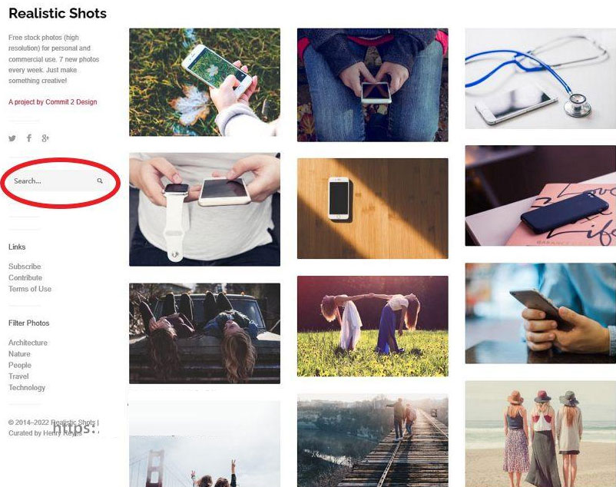Viewport: 616px width, 487px height.
Task: Open the railroad tracks couple photo
Action: tap(373, 441)
